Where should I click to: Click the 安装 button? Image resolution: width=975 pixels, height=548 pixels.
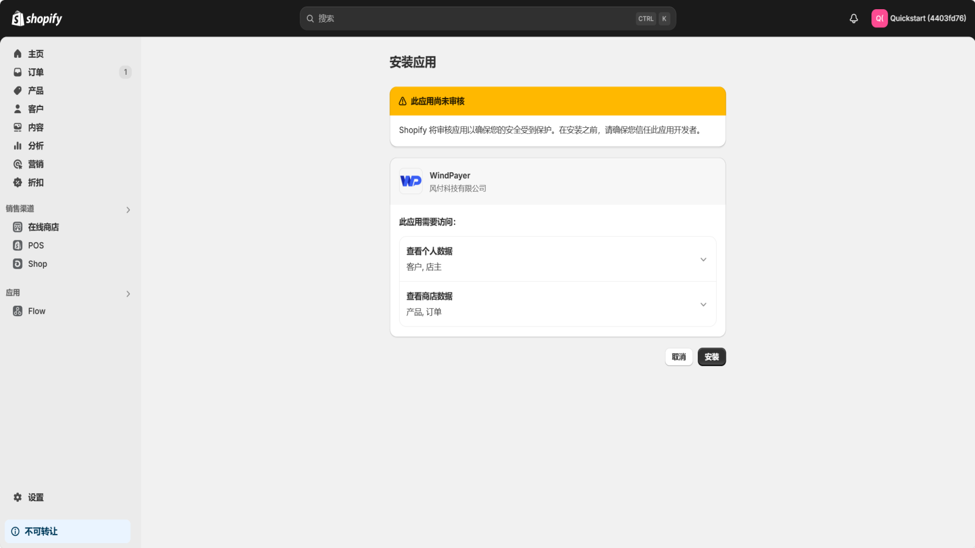click(x=712, y=357)
